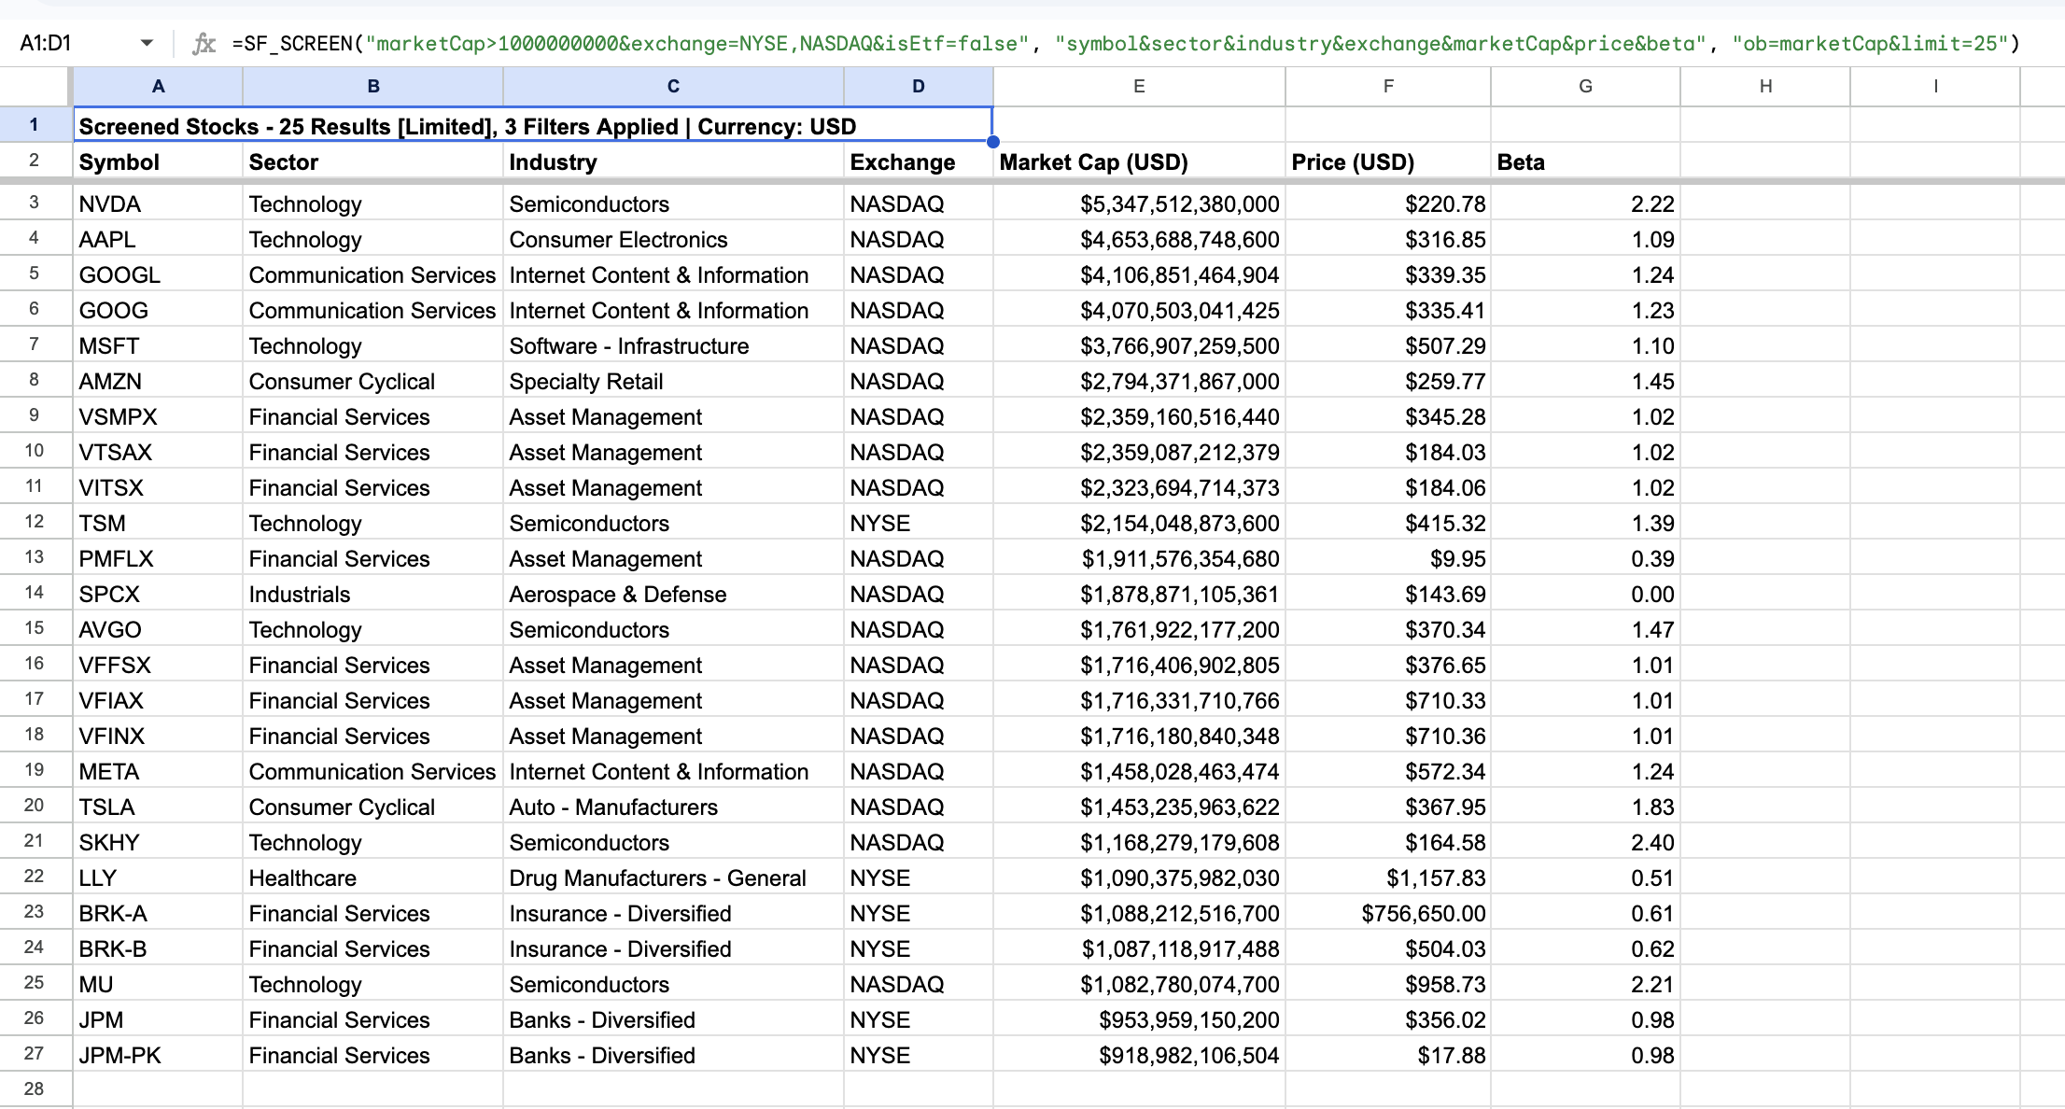Select row 1 header
2065x1109 pixels.
tap(35, 125)
